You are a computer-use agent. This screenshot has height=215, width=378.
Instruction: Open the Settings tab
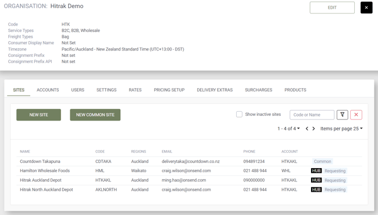tap(106, 90)
